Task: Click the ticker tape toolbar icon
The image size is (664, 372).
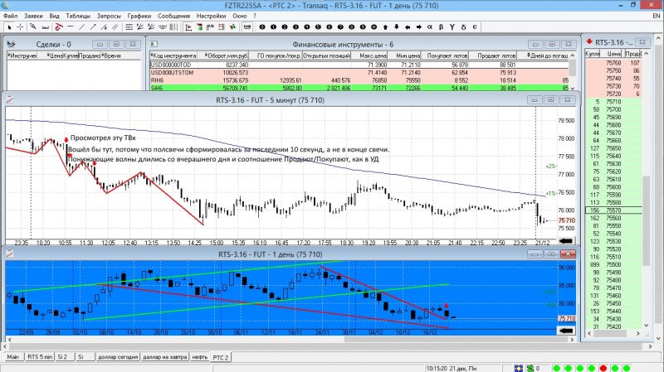Action: (247, 27)
